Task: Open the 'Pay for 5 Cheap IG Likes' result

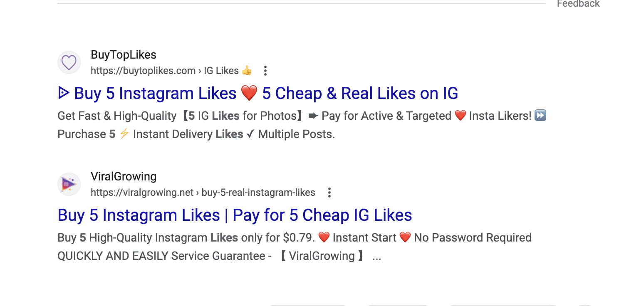Action: pyautogui.click(x=235, y=215)
